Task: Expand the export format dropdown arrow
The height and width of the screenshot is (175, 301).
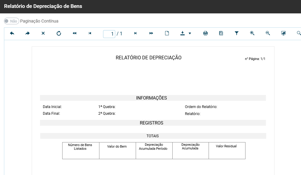Action: pos(190,33)
